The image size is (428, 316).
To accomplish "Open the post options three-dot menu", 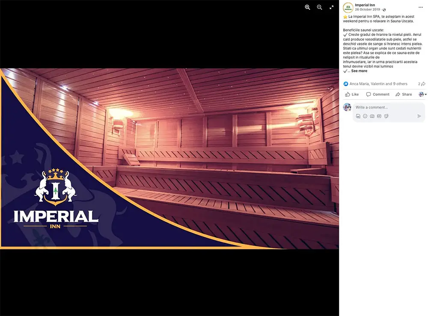I will pyautogui.click(x=420, y=6).
